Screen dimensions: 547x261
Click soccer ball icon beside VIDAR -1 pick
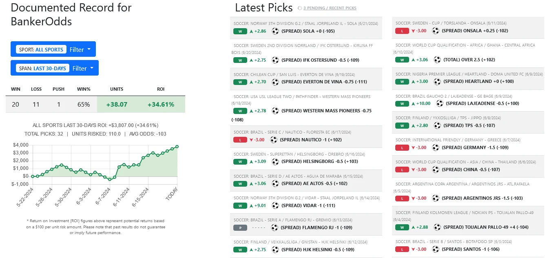pos(275,205)
